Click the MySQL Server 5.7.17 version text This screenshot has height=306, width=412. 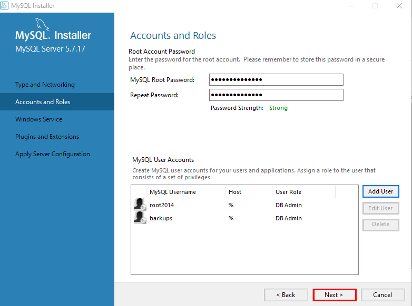pos(50,49)
